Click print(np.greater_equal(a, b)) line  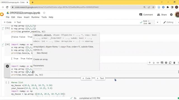(28, 31)
